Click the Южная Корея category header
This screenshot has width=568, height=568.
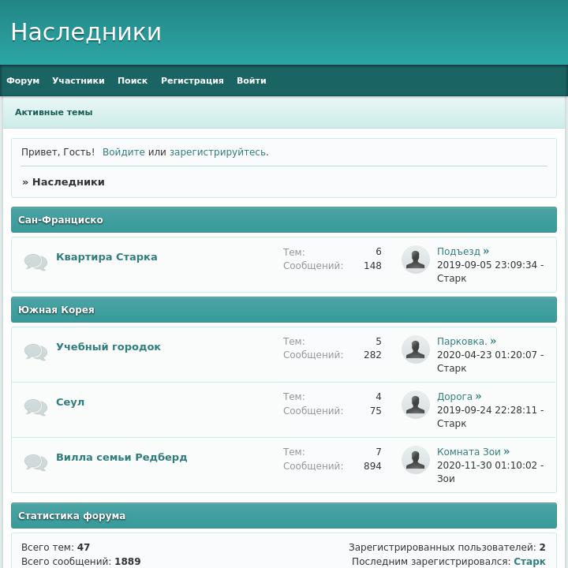[x=284, y=310]
